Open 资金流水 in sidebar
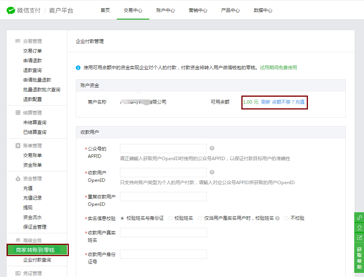This screenshot has height=277, width=364. [32, 217]
